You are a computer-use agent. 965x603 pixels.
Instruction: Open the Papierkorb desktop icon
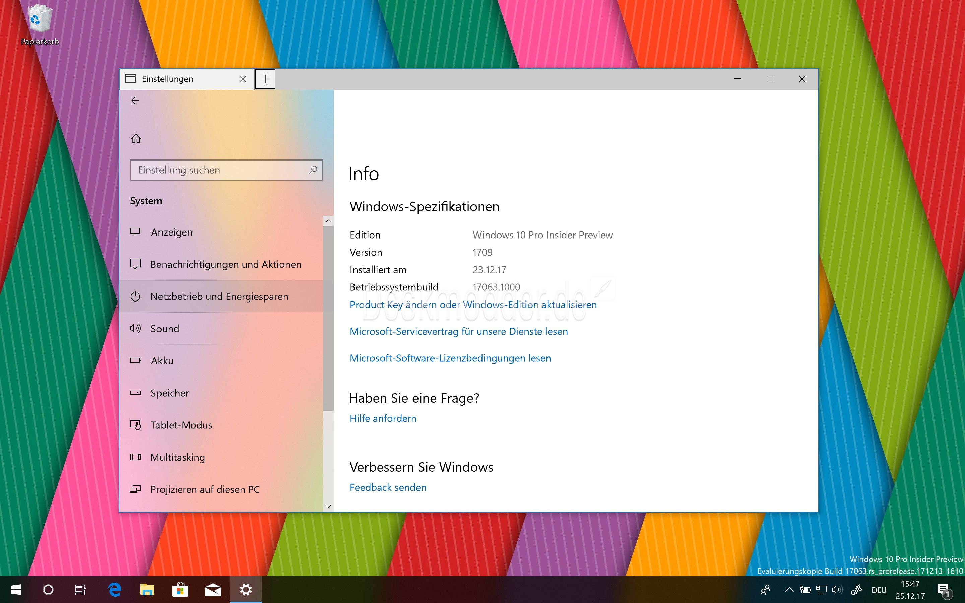(x=40, y=25)
